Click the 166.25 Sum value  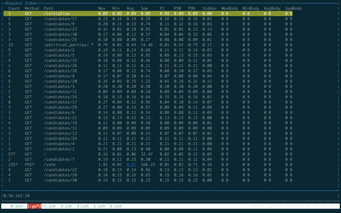148,165
